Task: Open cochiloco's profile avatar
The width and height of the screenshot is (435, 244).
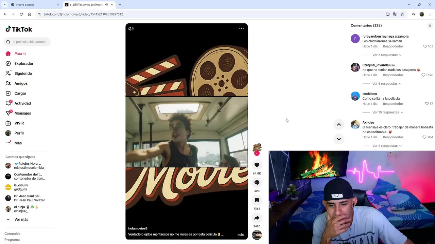Action: 355,96
